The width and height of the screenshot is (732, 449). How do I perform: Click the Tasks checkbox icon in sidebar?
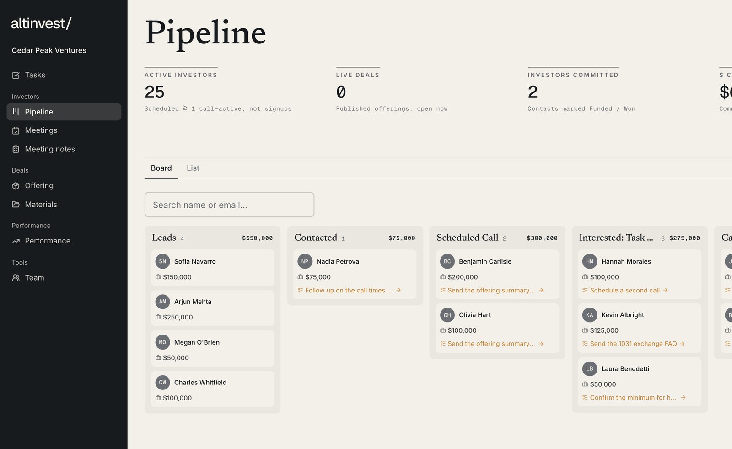pos(16,75)
